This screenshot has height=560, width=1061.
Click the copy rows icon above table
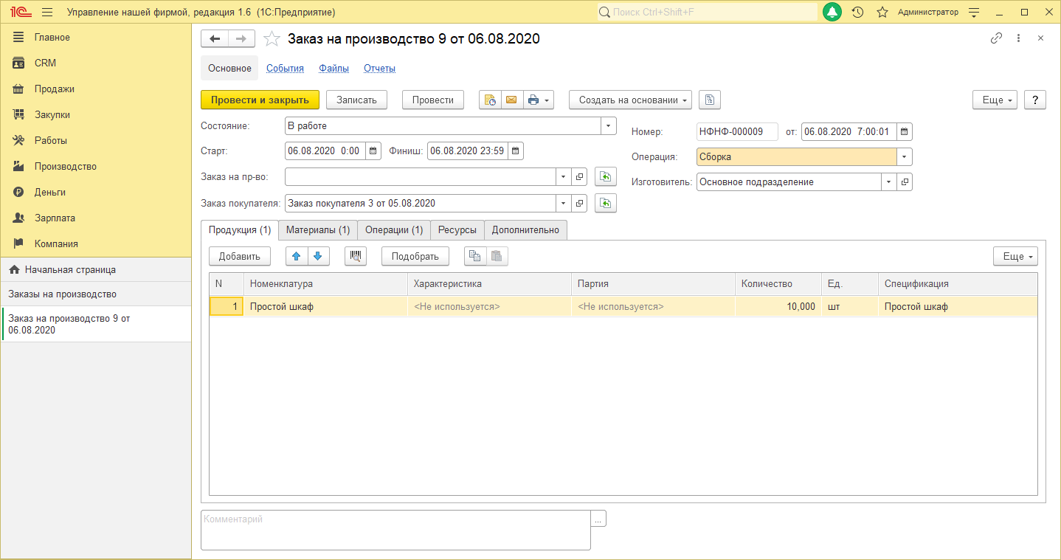475,256
